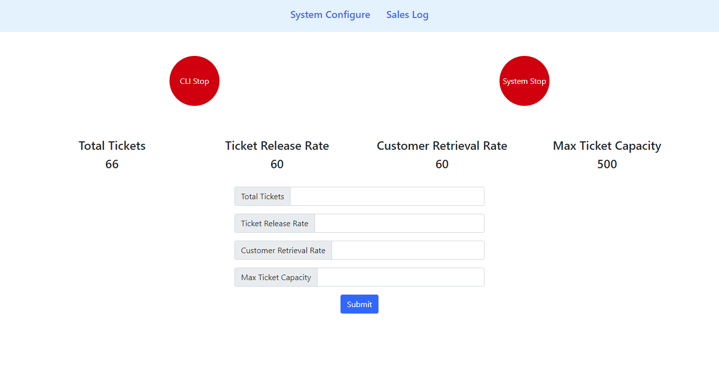Click the Customer Retrieval Rate field label
719x366 pixels.
[x=282, y=250]
